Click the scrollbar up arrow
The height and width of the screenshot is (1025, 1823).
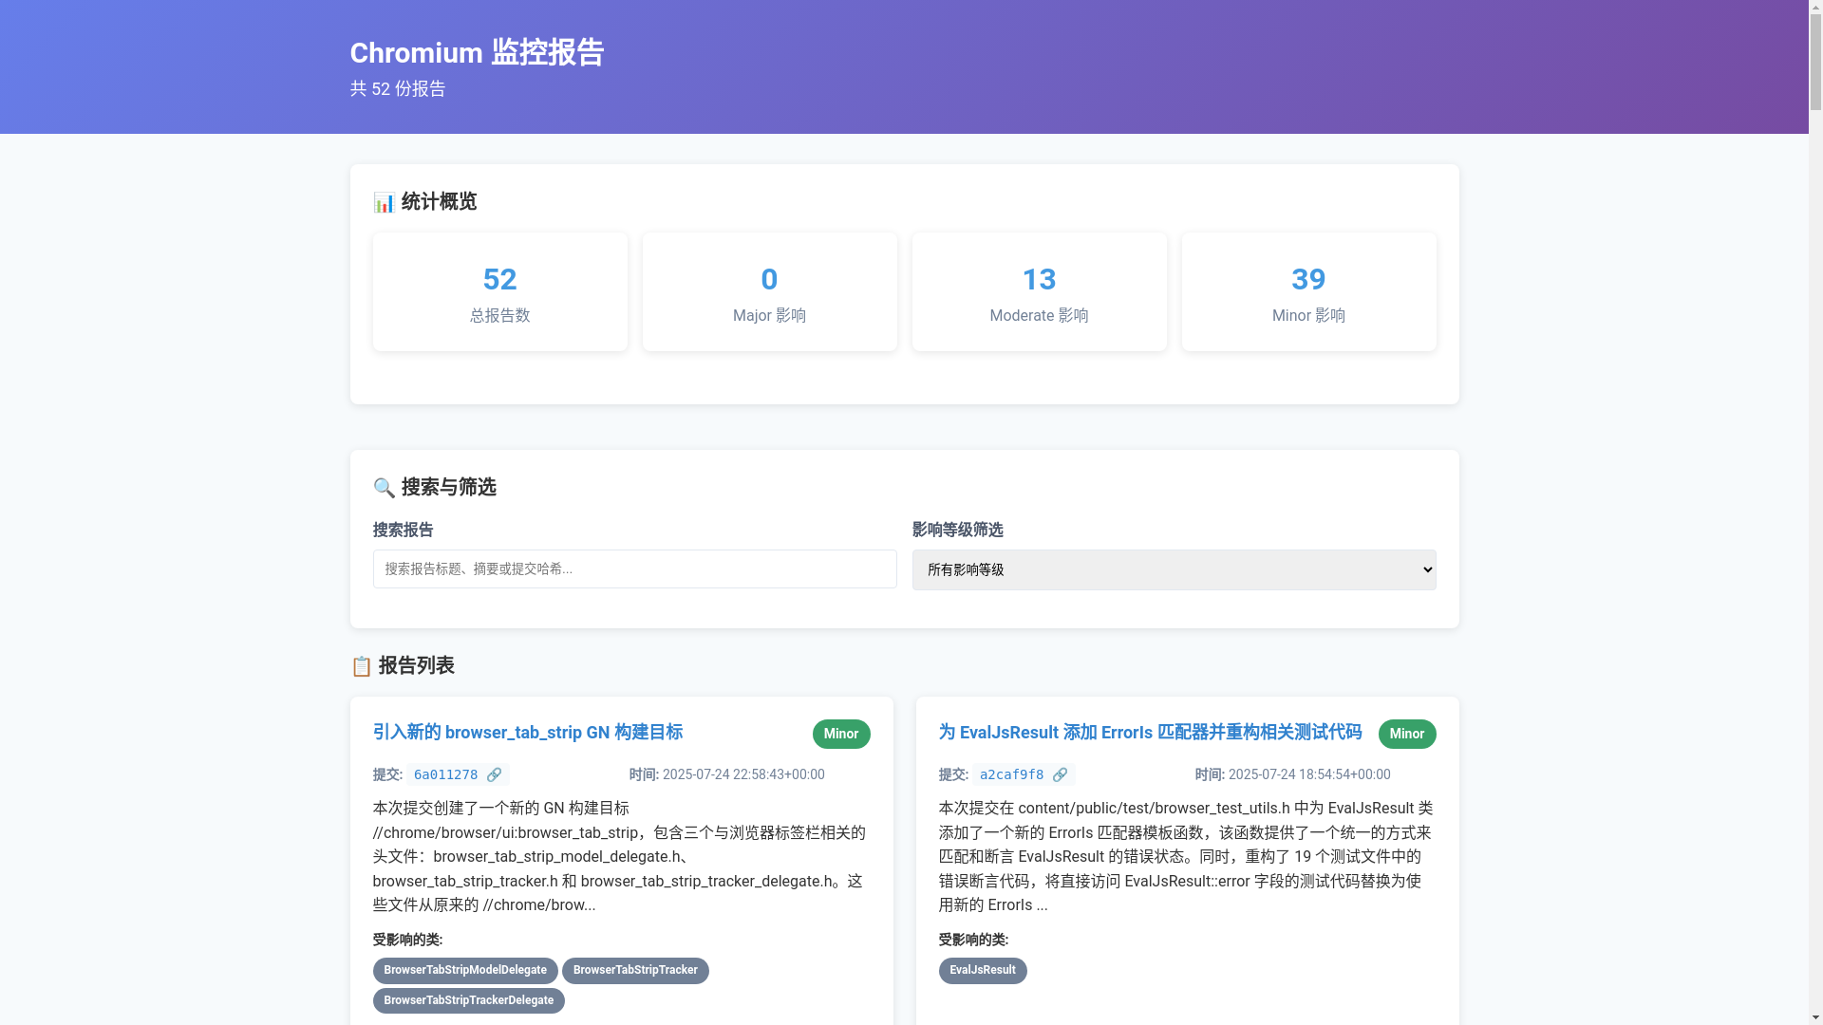(1815, 8)
